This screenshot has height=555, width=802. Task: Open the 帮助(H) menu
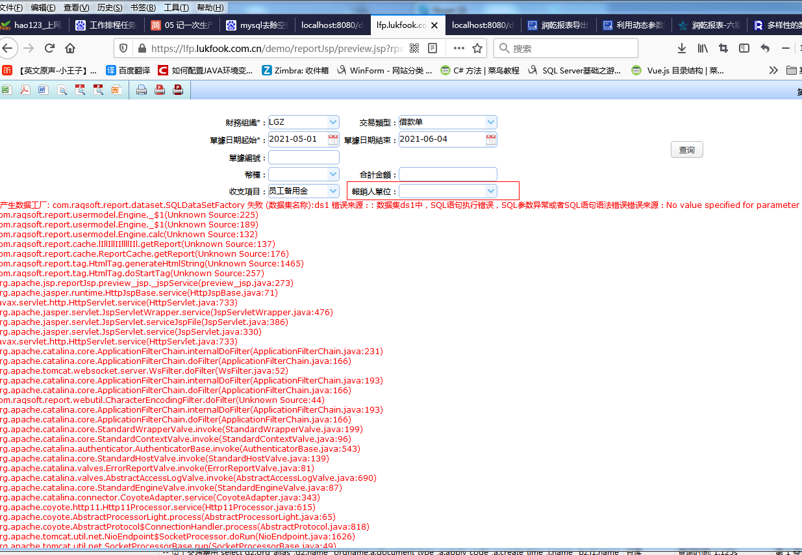pos(210,8)
